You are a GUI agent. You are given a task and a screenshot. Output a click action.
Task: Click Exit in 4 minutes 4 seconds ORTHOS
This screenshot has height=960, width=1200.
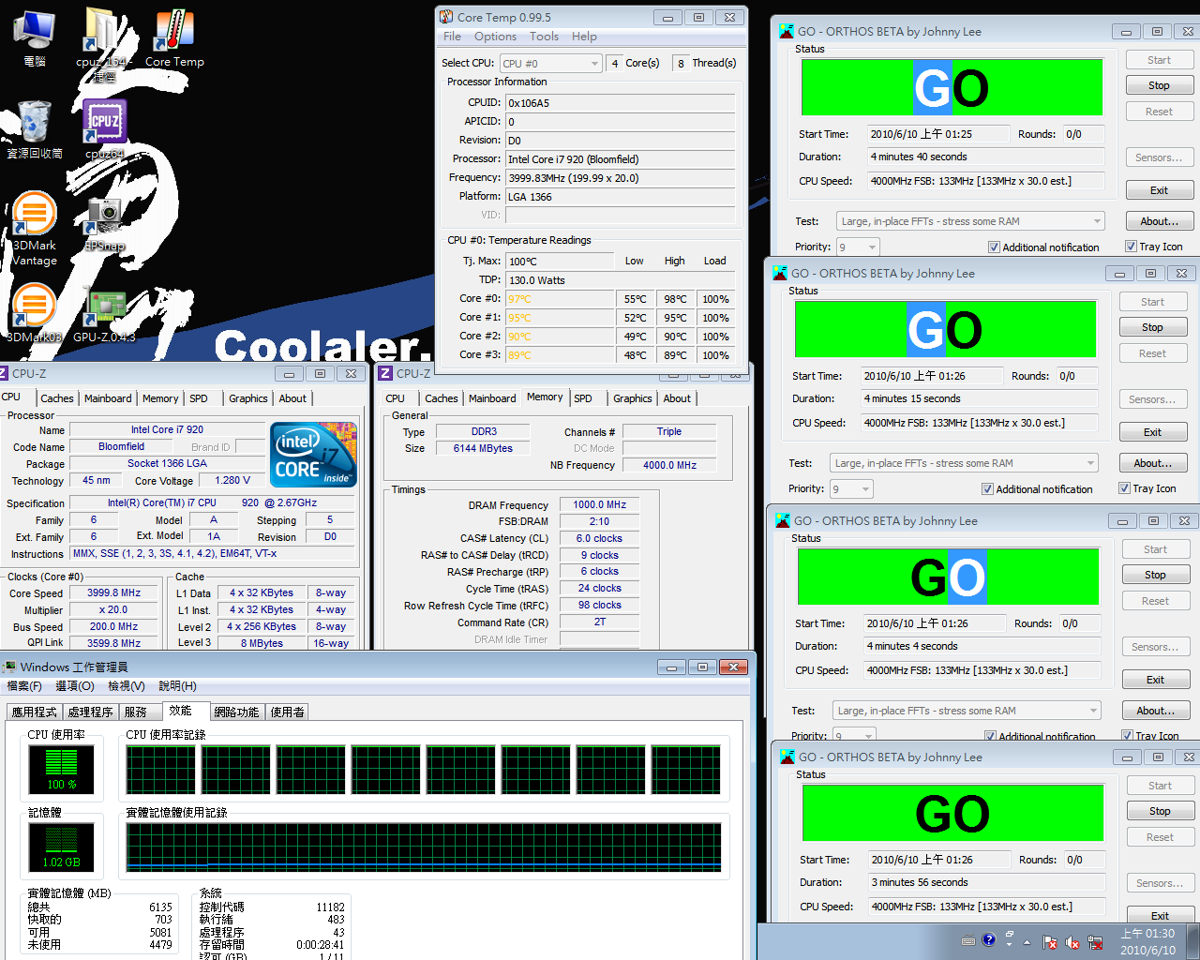coord(1155,680)
